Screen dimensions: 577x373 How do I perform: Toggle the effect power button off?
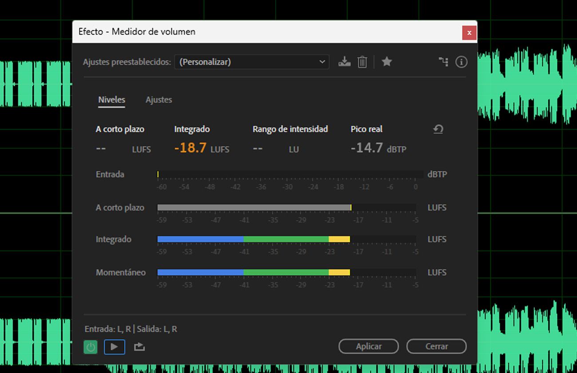pos(90,347)
